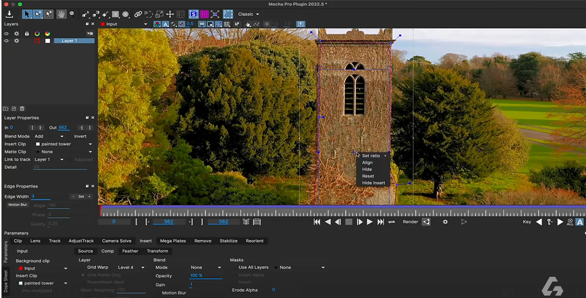Open the Blend Mode Add dropdown

(x=49, y=136)
